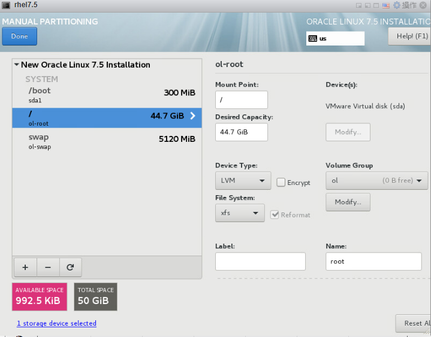The height and width of the screenshot is (337, 431).
Task: Select the / ol-root partition row
Action: [x=107, y=118]
